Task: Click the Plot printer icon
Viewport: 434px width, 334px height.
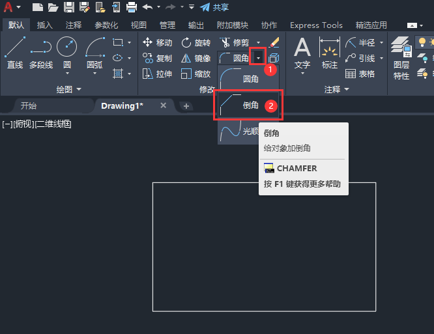Action: click(132, 7)
